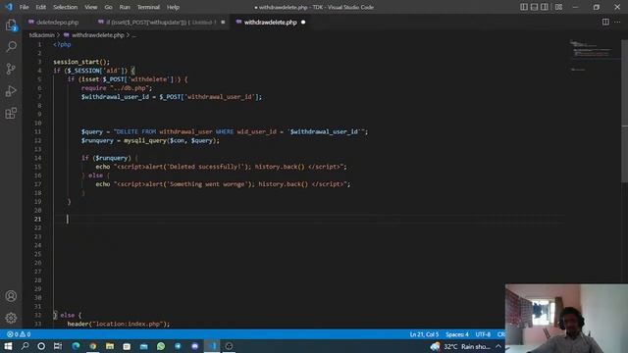Click the session_start(); code line
This screenshot has width=628, height=353.
81,62
